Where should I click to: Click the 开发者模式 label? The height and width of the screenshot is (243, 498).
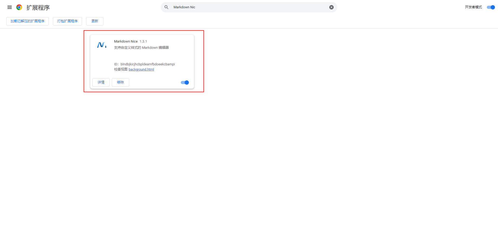coord(473,7)
